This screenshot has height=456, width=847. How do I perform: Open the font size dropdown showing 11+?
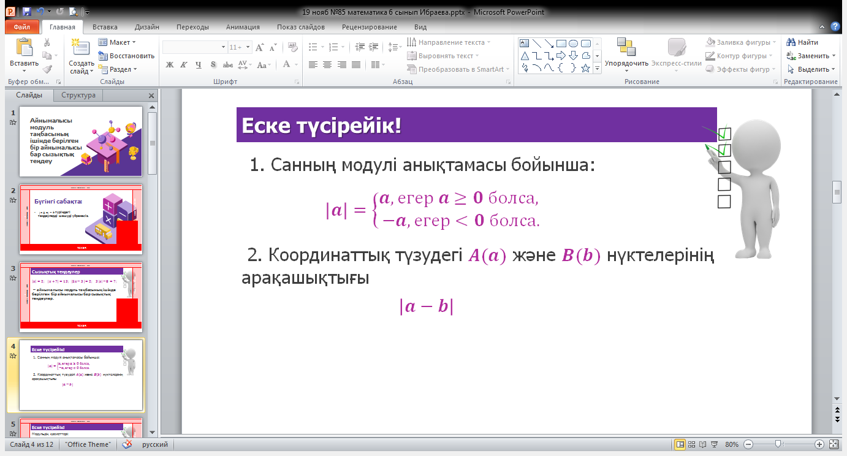pyautogui.click(x=239, y=47)
